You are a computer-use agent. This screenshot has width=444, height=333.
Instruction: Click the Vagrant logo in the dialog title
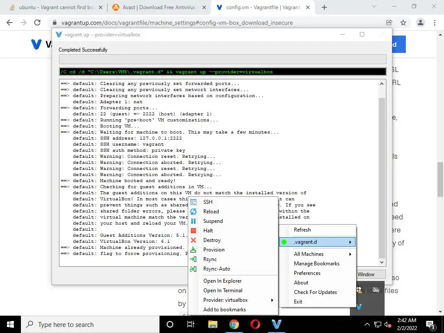[x=59, y=35]
